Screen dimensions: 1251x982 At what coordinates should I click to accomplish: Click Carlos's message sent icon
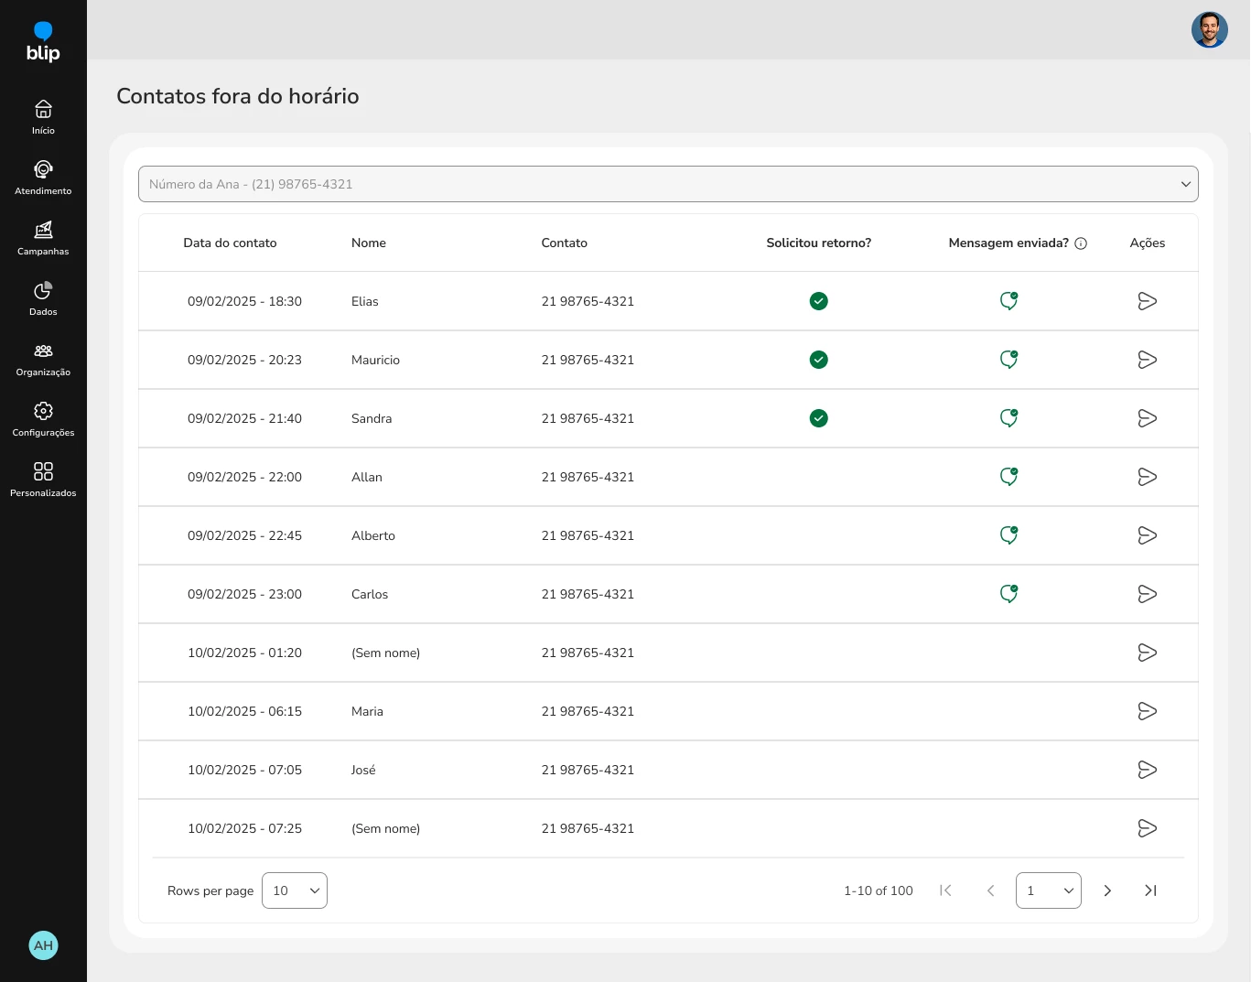[x=1008, y=594]
